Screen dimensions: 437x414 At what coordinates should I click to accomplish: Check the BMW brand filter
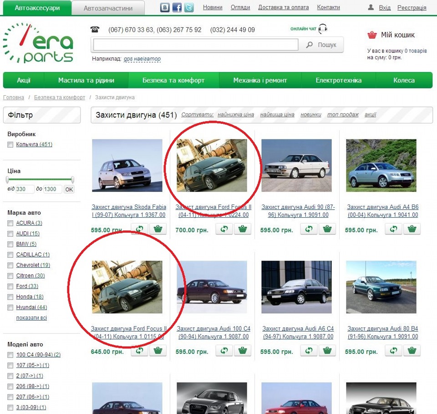click(10, 244)
